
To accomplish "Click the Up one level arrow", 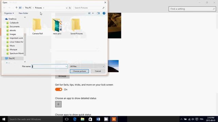I will [16, 8].
